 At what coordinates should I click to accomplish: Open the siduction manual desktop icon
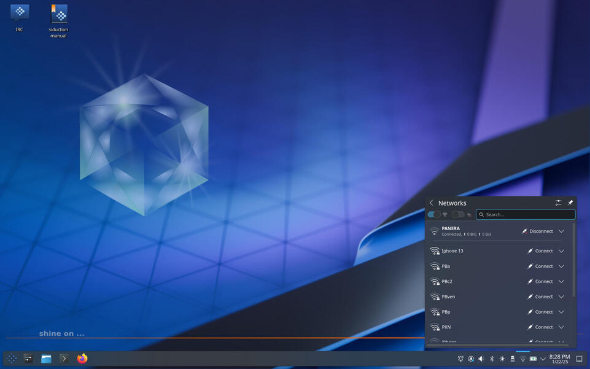tap(58, 21)
